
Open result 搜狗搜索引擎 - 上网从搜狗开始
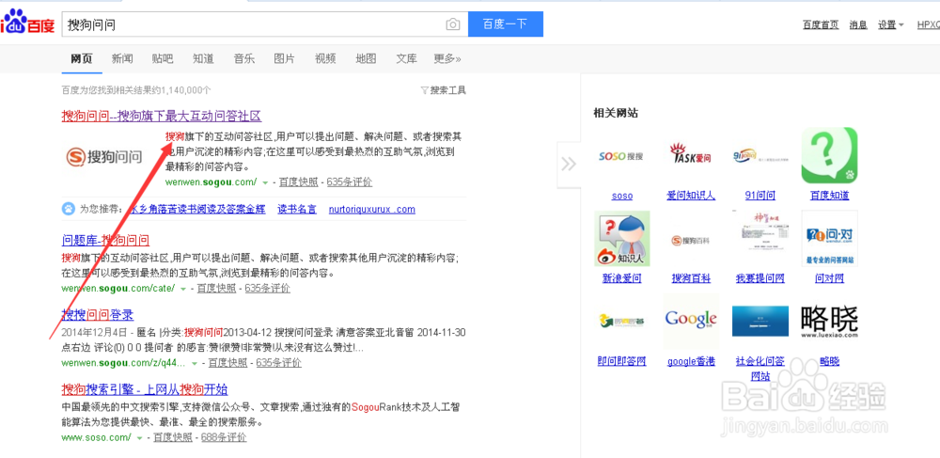point(145,389)
